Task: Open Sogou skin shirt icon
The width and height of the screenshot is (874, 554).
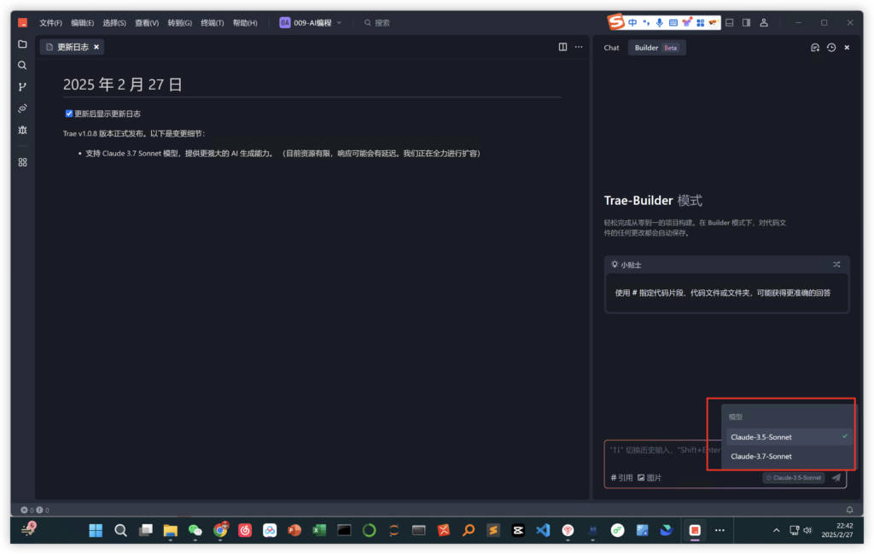Action: pyautogui.click(x=687, y=22)
